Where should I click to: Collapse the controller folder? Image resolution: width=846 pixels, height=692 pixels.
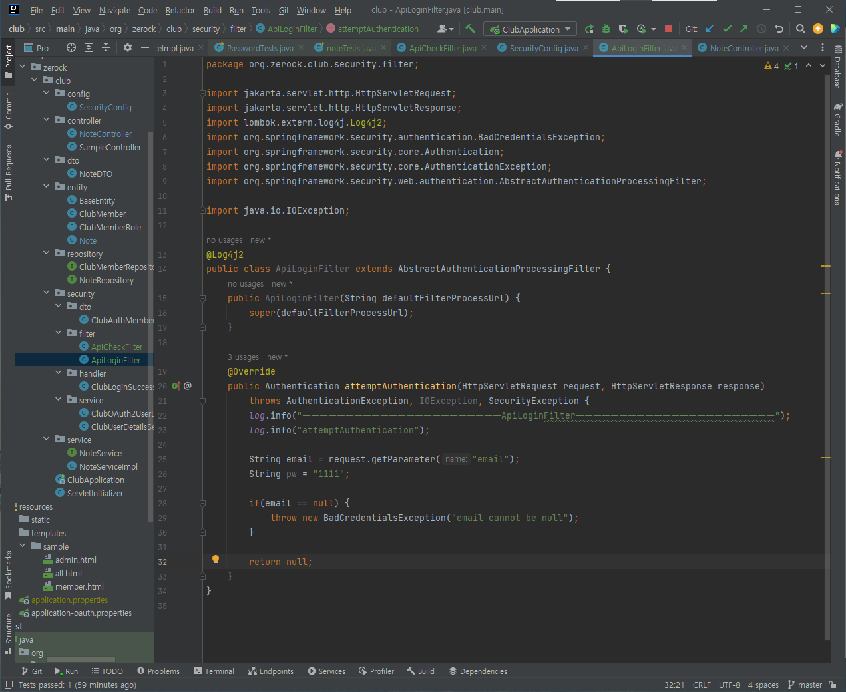pos(47,120)
